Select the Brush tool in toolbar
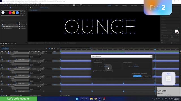Viewport: 181px width, 101px height. coord(34,5)
